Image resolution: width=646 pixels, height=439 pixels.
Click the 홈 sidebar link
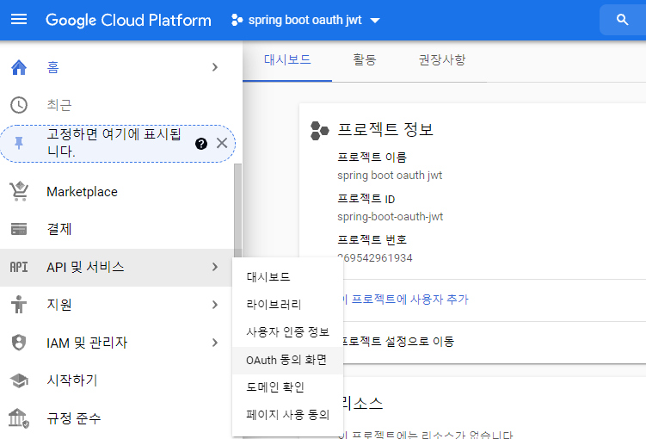(52, 67)
